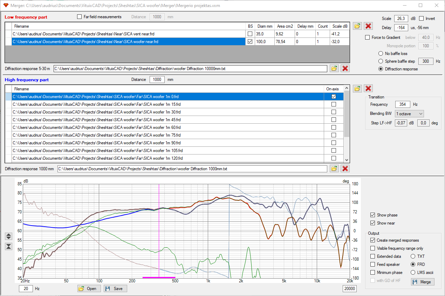Click the Open button below chart
Screen dimensions: 445x296
click(x=89, y=289)
